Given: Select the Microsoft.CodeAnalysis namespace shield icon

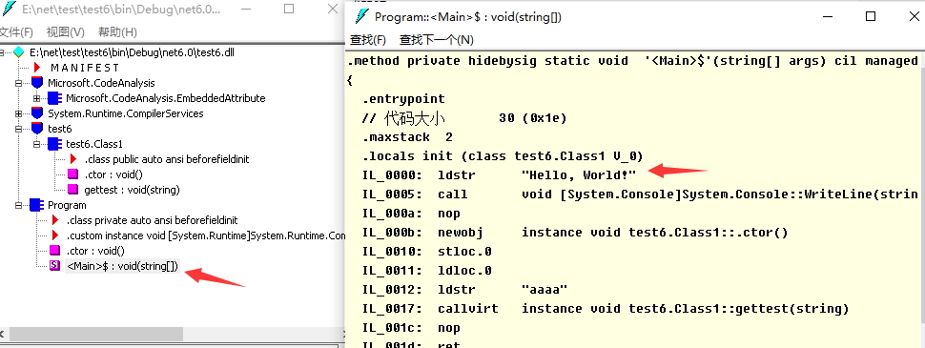Looking at the screenshot, I should tap(37, 83).
